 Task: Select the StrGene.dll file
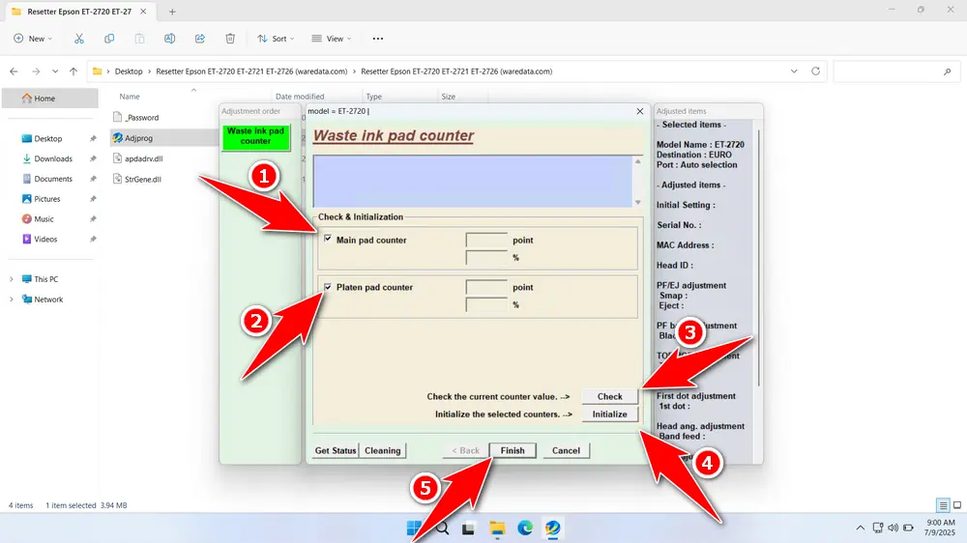click(x=143, y=180)
